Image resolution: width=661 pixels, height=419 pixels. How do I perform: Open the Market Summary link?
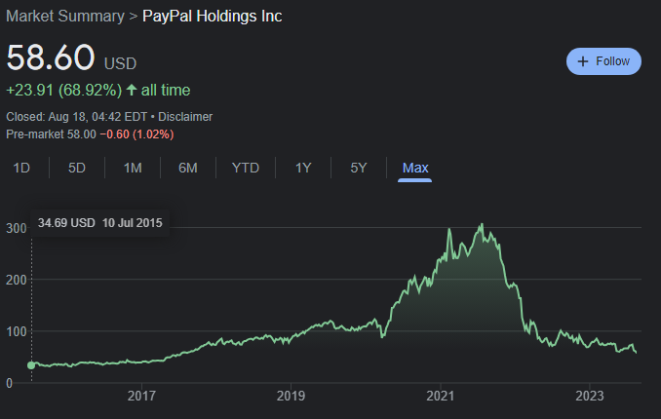pyautogui.click(x=65, y=16)
